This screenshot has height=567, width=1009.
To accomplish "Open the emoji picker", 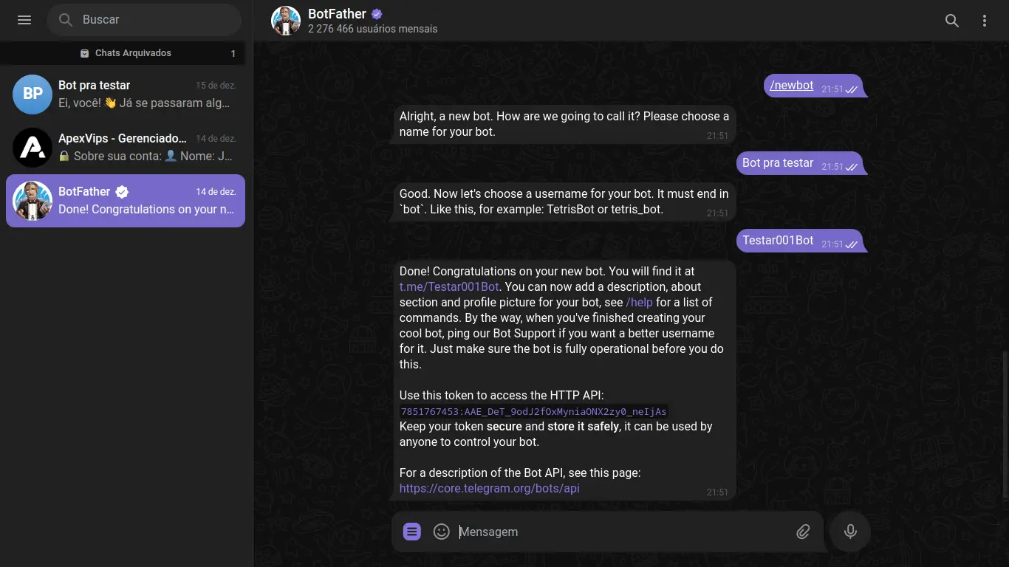I will [442, 532].
